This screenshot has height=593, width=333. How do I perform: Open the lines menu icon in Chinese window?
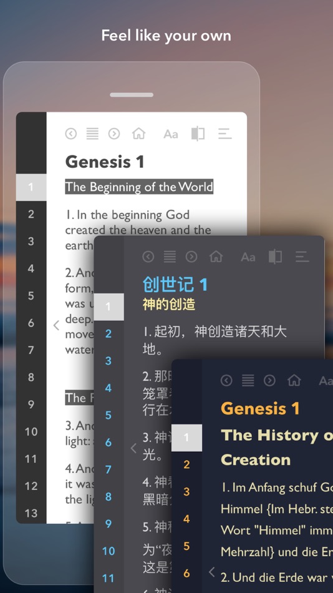click(302, 257)
